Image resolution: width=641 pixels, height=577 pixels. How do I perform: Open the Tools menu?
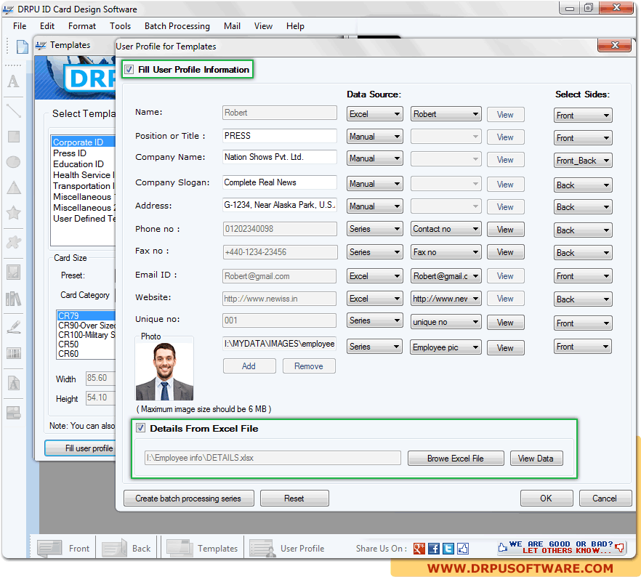tap(120, 26)
